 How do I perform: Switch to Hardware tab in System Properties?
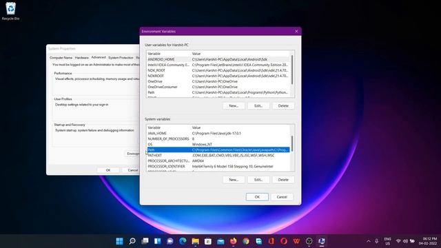click(82, 58)
